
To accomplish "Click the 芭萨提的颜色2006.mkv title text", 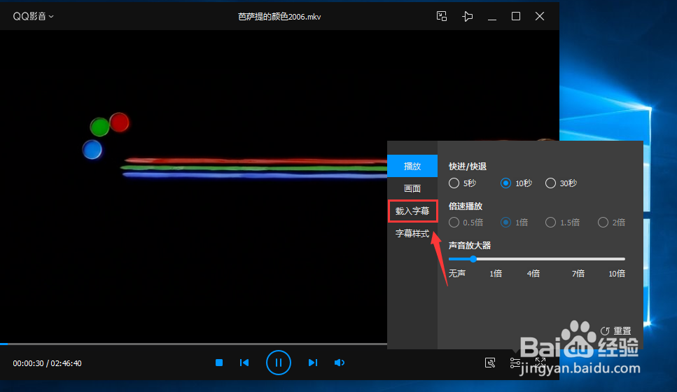I will pyautogui.click(x=279, y=17).
